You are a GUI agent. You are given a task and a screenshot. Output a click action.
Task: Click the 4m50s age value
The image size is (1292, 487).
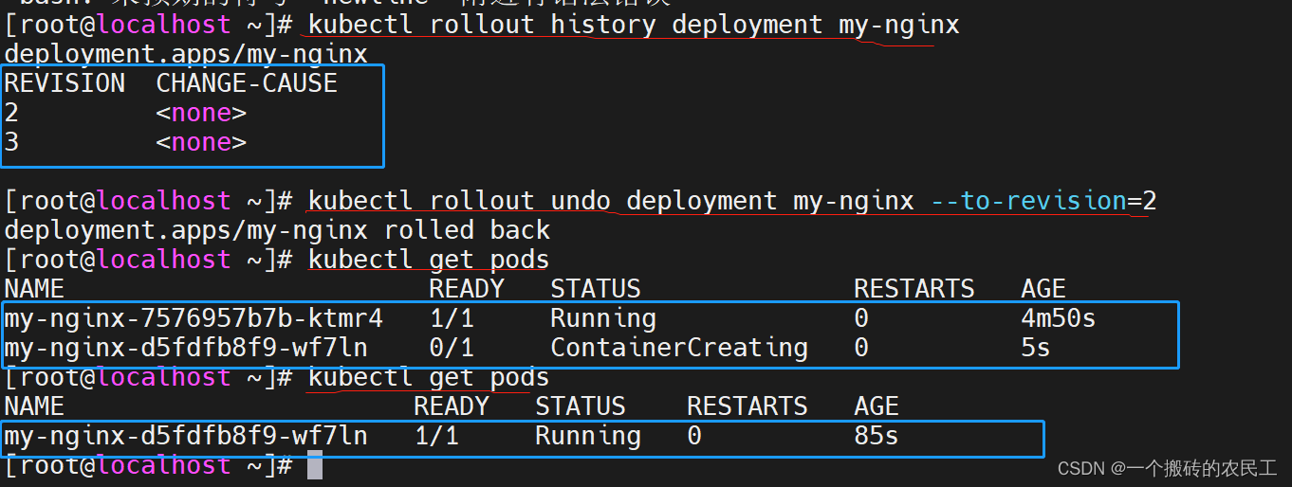pos(1059,318)
